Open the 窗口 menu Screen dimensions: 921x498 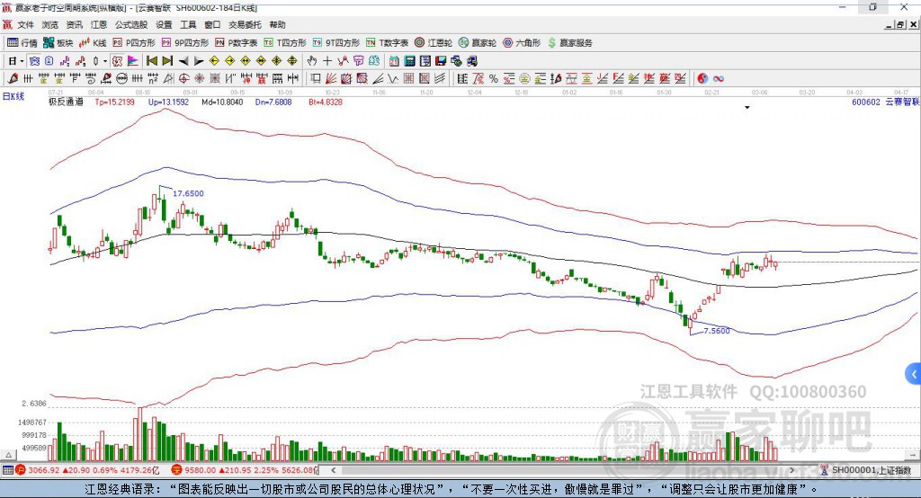[212, 24]
